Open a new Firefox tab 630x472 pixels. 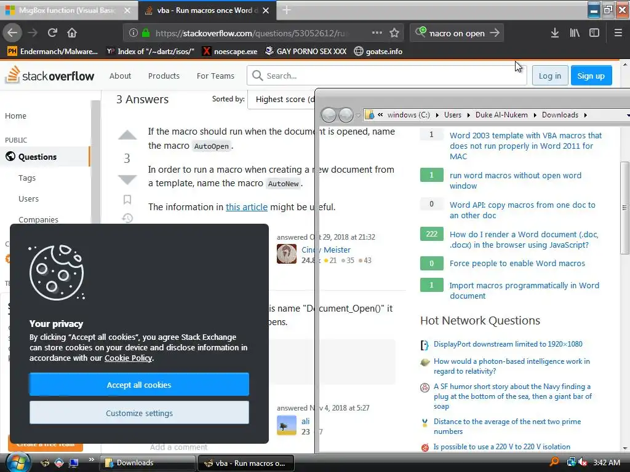click(287, 10)
